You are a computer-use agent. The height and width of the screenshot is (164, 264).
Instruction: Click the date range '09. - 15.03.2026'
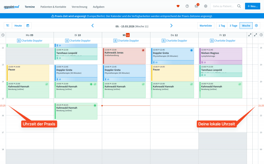coord(125,26)
